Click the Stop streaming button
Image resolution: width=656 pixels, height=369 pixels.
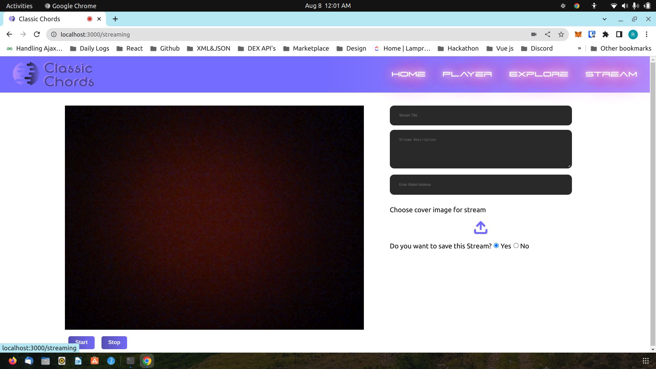click(x=114, y=342)
